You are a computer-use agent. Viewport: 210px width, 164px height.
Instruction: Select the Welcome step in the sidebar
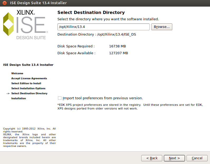[x=17, y=73]
